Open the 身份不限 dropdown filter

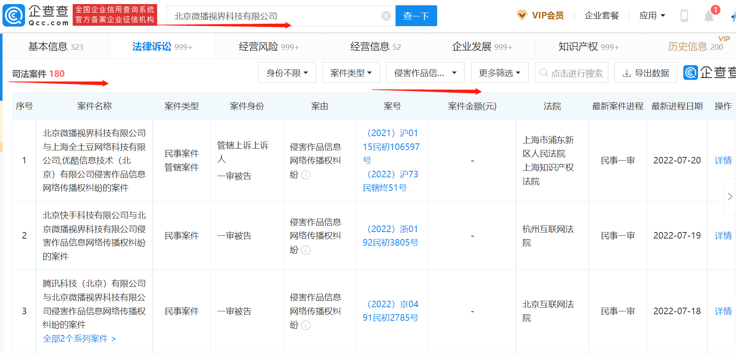pos(287,73)
